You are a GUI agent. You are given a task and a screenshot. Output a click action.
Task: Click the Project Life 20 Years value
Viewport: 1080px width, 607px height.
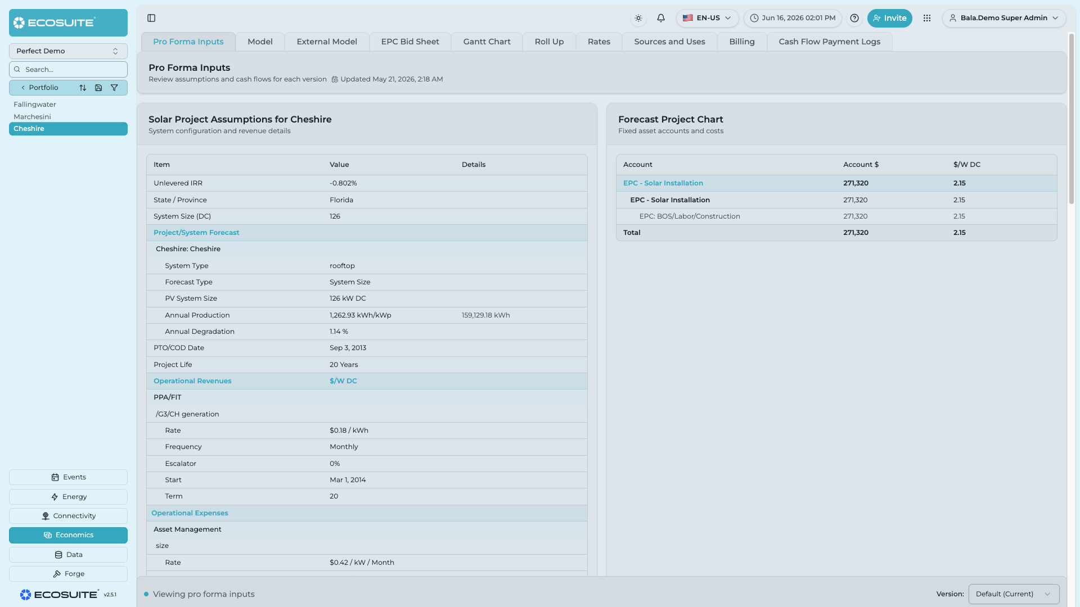(344, 365)
